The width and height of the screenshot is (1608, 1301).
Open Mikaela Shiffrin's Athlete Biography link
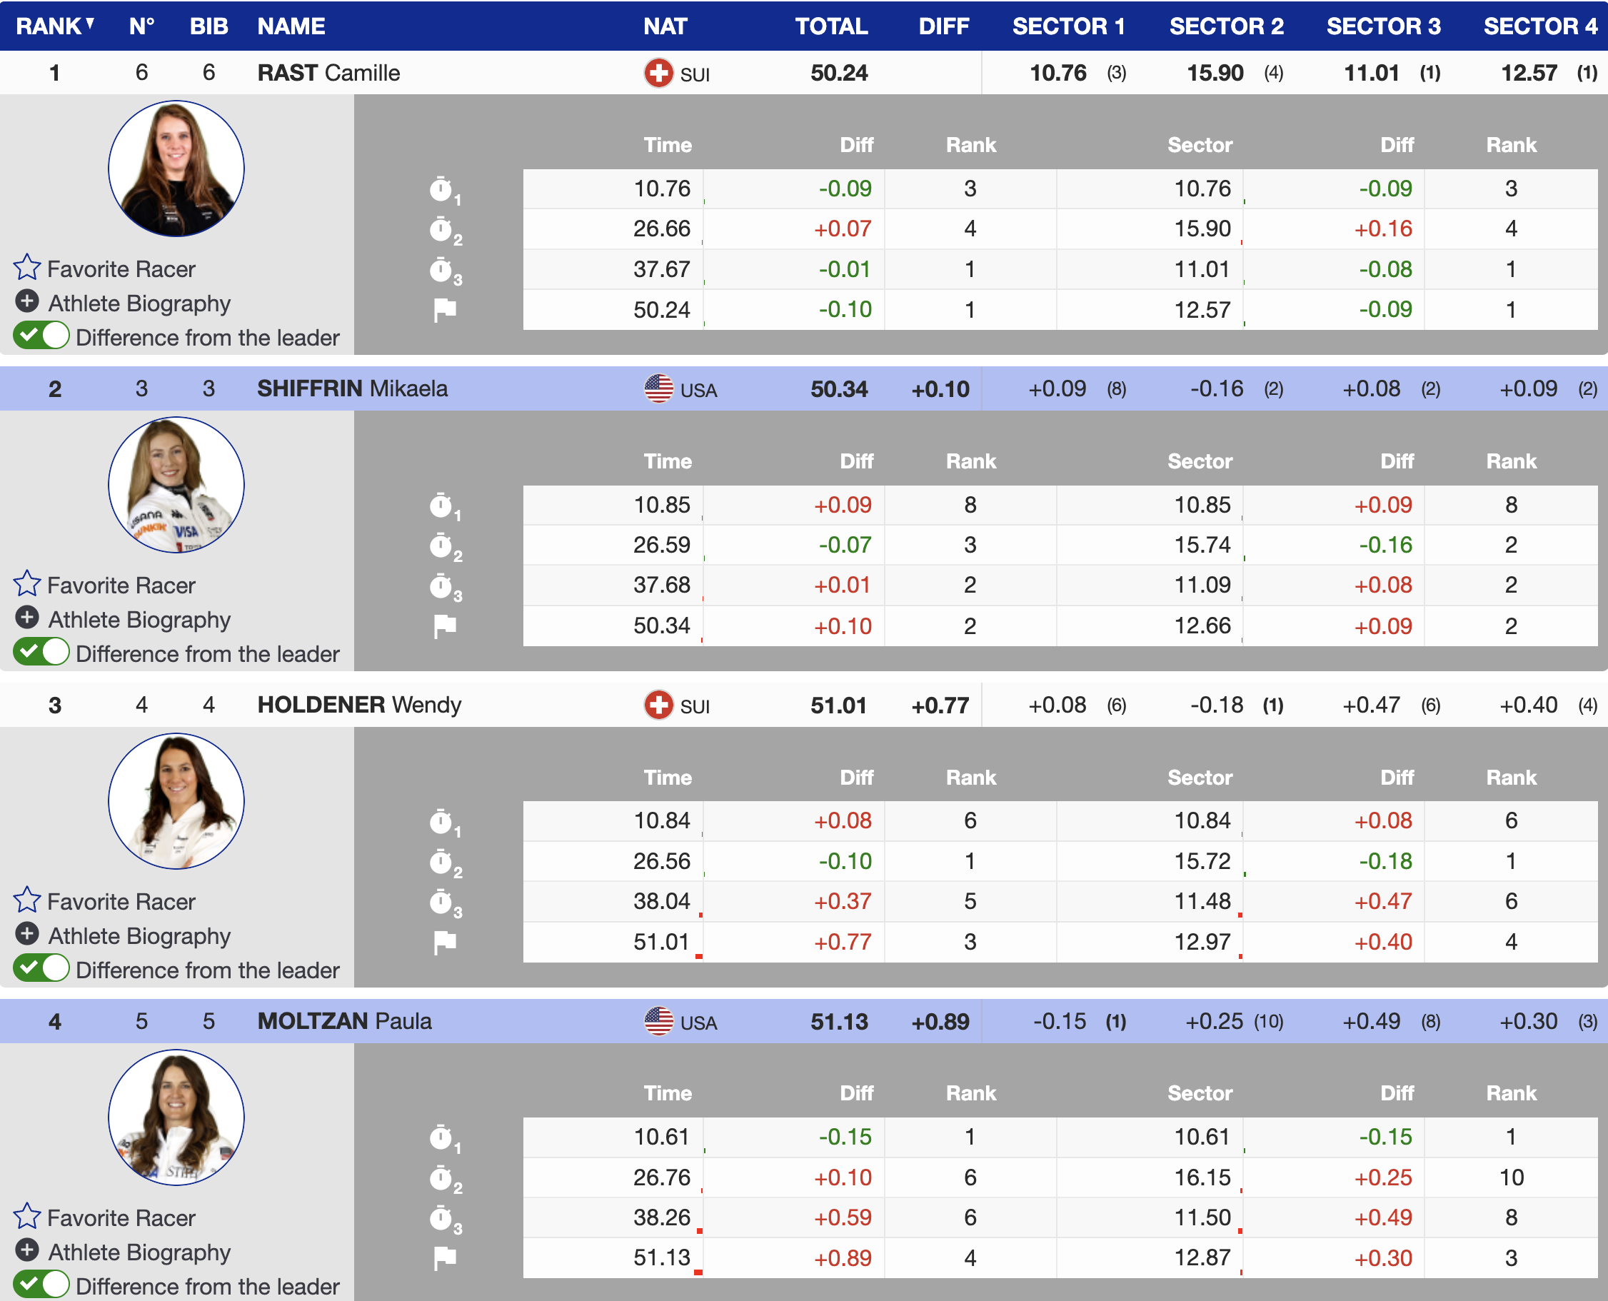pyautogui.click(x=139, y=619)
